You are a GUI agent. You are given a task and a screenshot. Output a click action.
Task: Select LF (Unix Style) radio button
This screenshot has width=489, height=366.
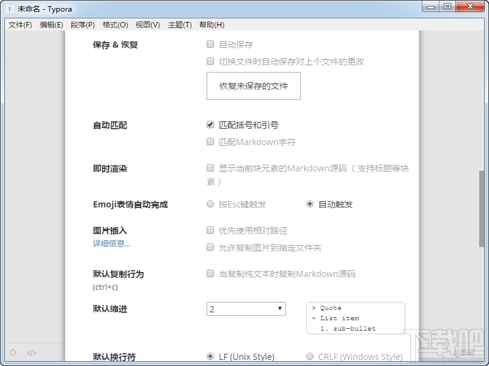point(210,356)
